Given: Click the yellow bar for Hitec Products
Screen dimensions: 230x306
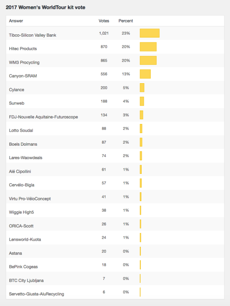Looking at the screenshot, I should (148, 47).
